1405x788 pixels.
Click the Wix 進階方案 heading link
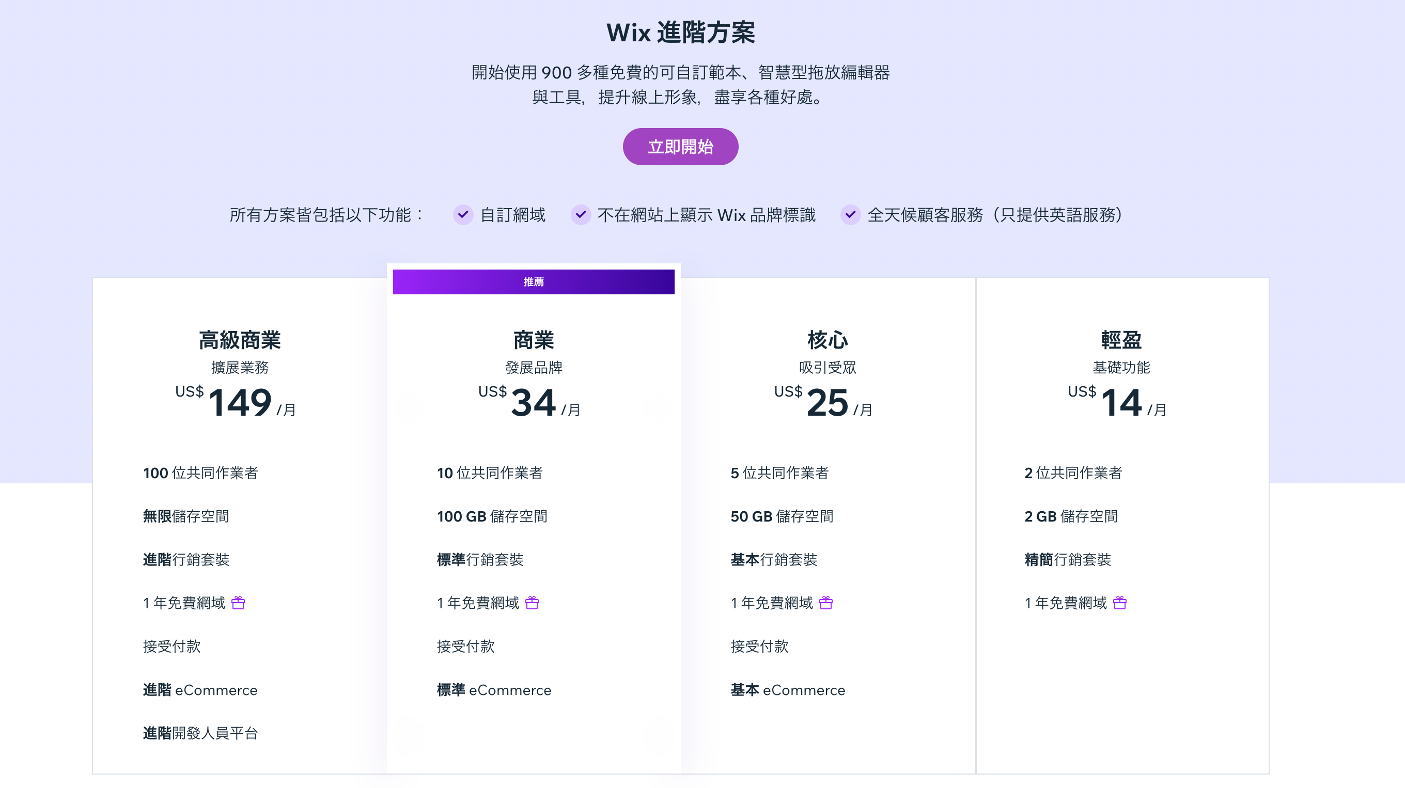pyautogui.click(x=681, y=32)
